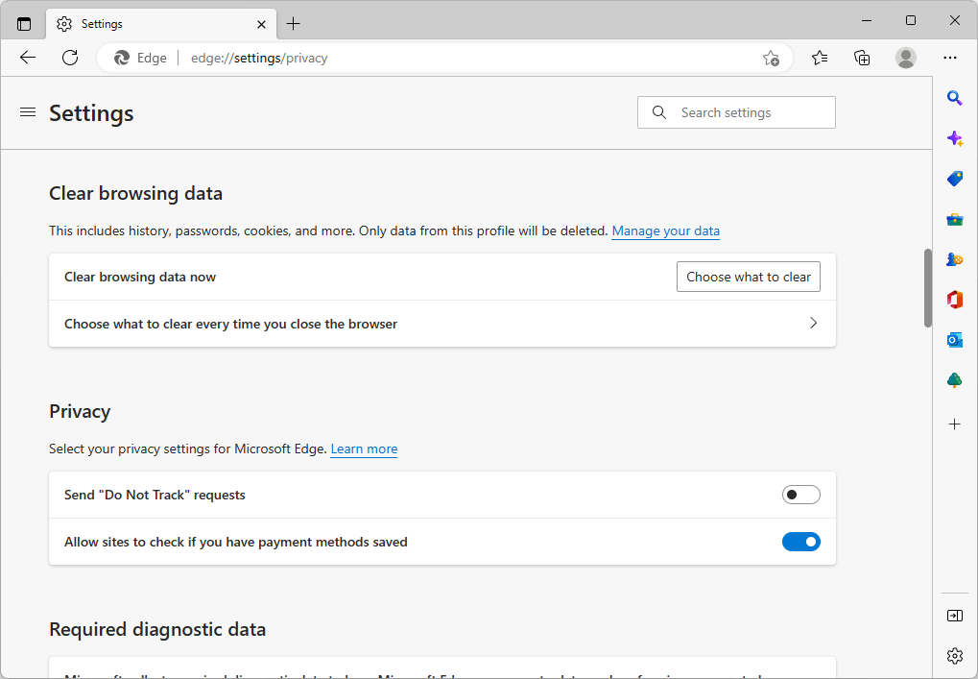Image resolution: width=978 pixels, height=679 pixels.
Task: Open a new tab with plus button
Action: [x=293, y=24]
